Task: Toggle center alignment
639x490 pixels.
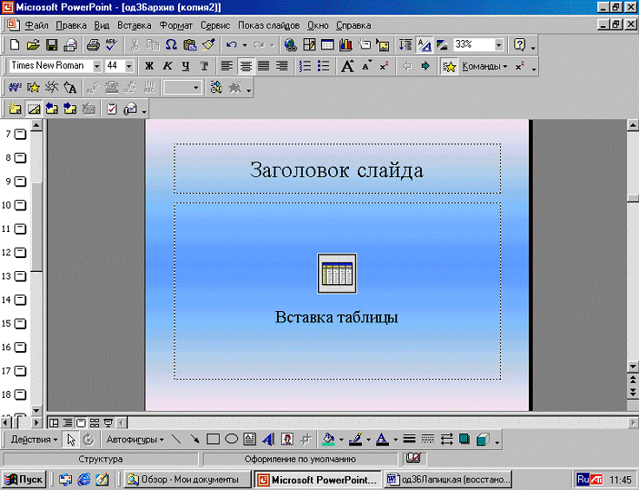Action: click(246, 66)
